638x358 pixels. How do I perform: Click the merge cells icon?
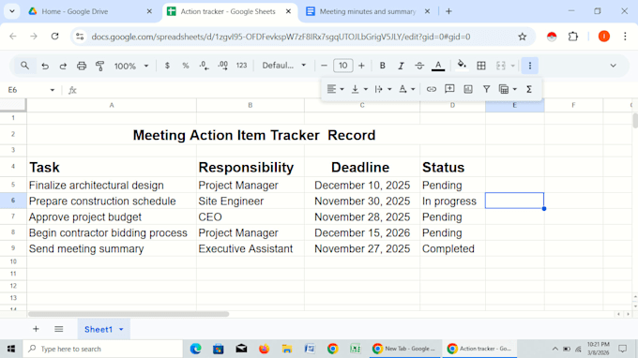pyautogui.click(x=500, y=66)
